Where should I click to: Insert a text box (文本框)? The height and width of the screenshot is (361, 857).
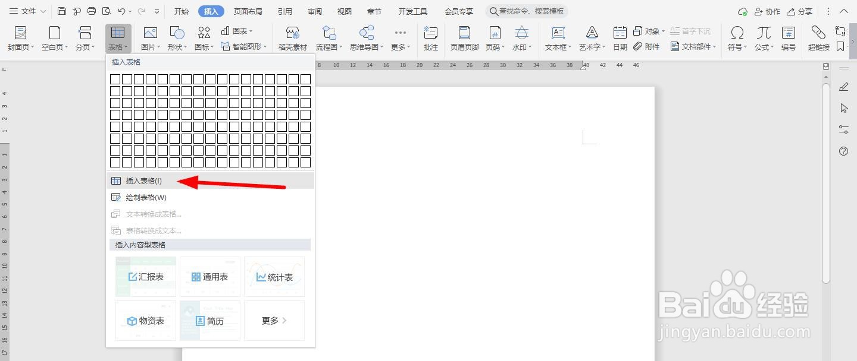tap(558, 39)
